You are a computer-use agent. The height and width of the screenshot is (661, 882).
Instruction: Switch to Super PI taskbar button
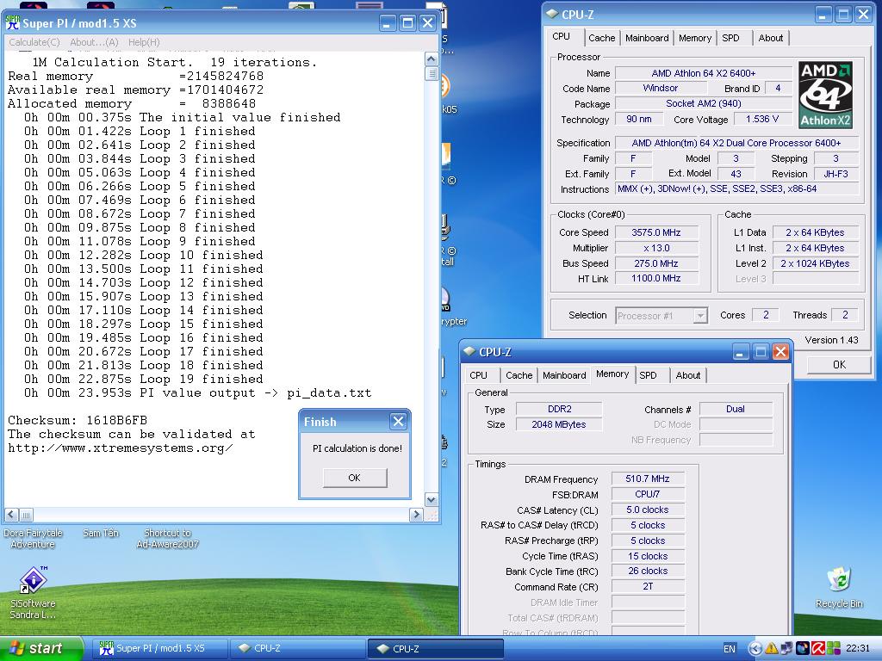pos(160,649)
